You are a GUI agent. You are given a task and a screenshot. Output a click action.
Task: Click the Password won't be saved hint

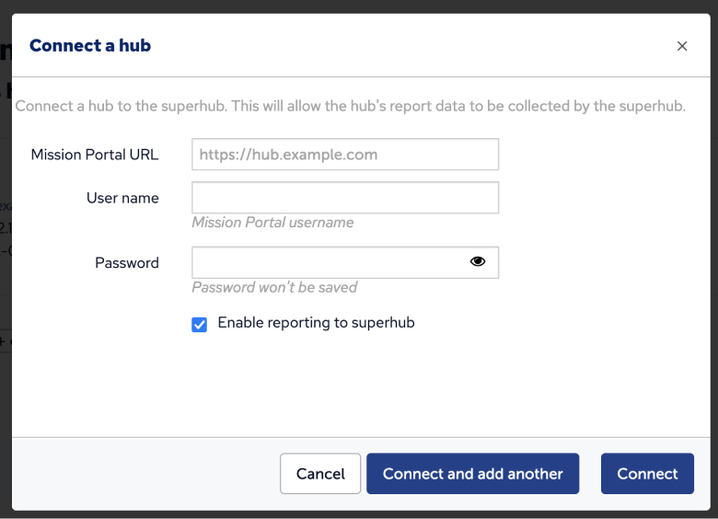pyautogui.click(x=274, y=287)
